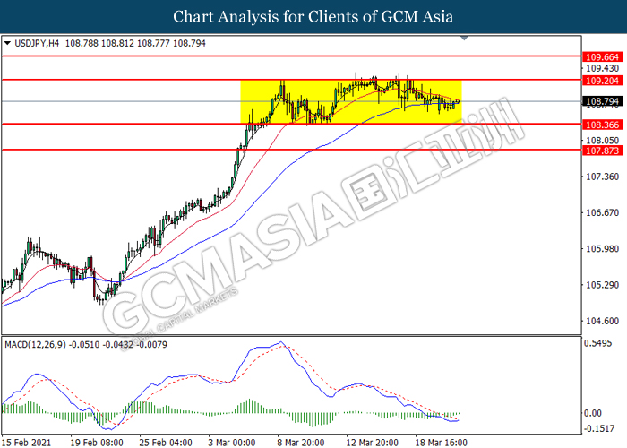Click the 104.600 price scale value

[x=602, y=321]
